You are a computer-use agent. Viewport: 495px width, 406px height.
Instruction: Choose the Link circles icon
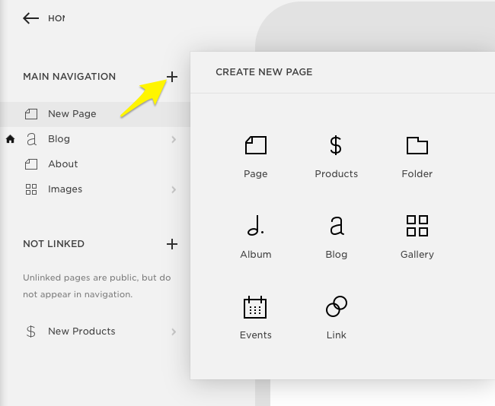[336, 307]
